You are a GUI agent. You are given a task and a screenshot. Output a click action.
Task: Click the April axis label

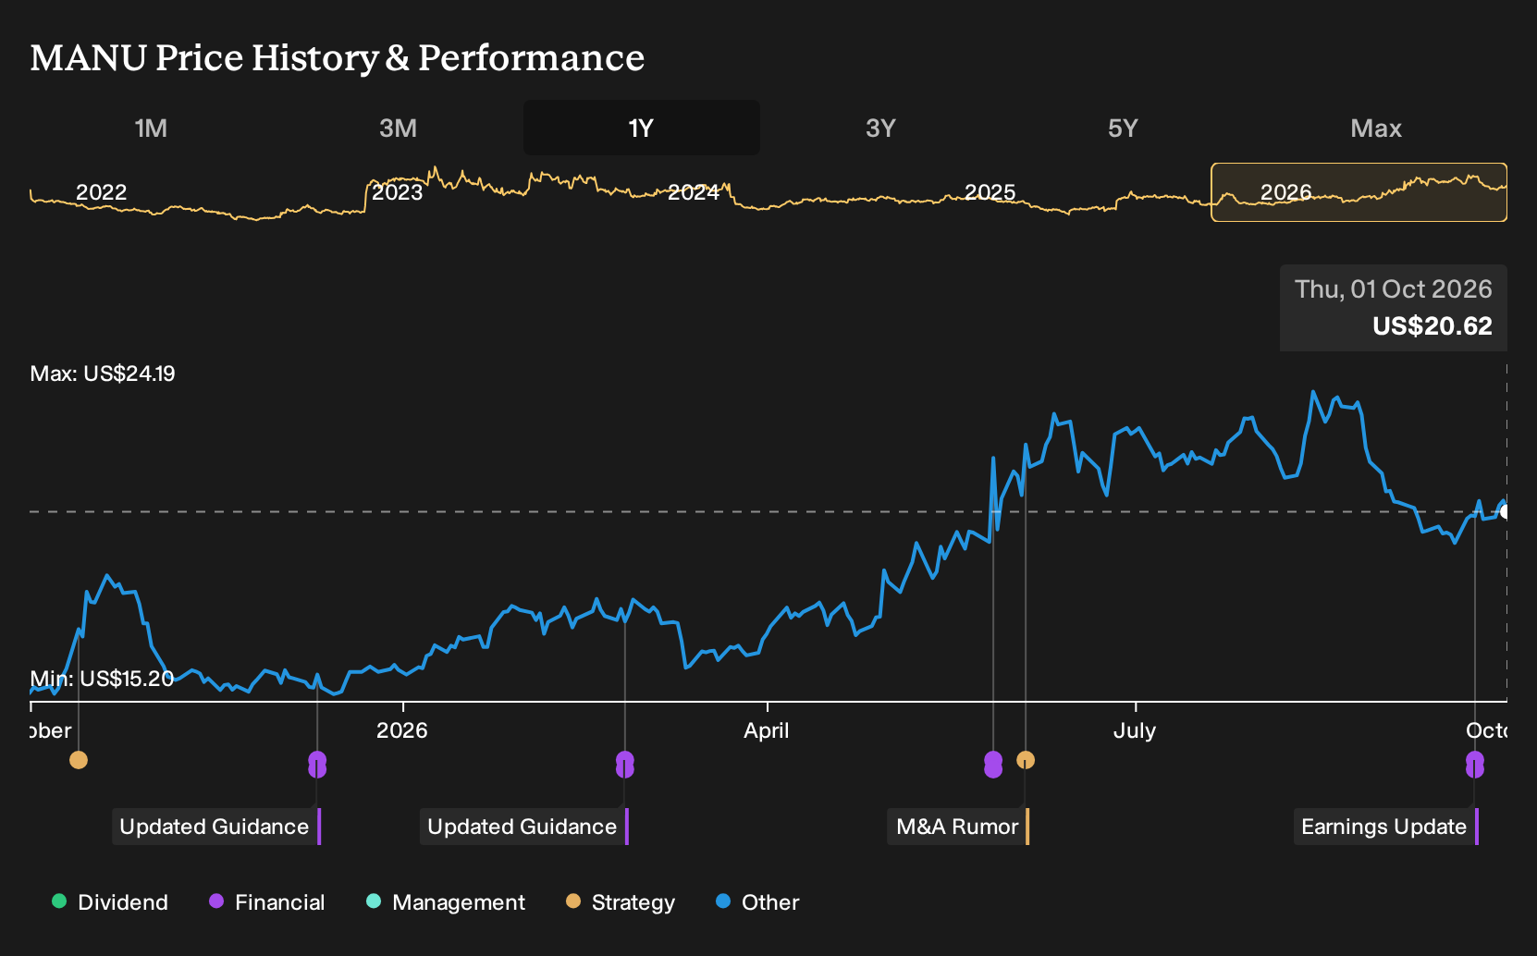(767, 730)
